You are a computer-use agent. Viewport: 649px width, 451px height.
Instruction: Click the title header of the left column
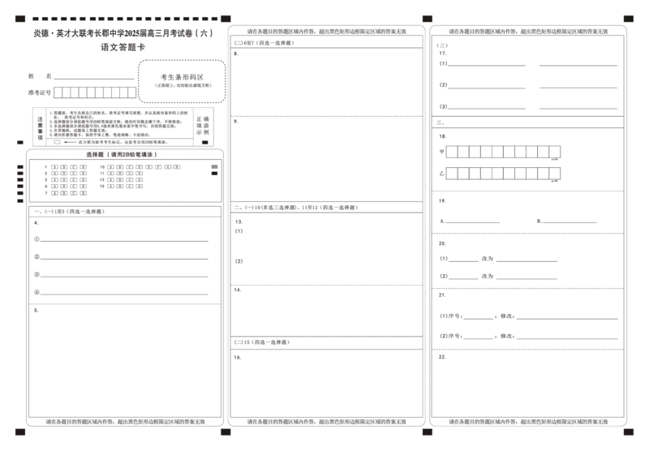(x=122, y=31)
